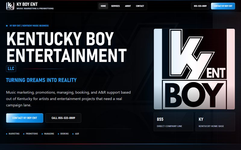Click the Promotions tag
Screen dimensions: 241x150
click(32, 134)
